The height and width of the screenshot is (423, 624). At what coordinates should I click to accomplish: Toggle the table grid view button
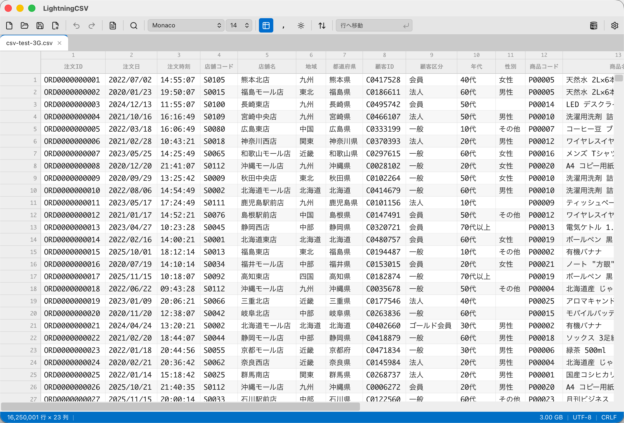coord(266,26)
